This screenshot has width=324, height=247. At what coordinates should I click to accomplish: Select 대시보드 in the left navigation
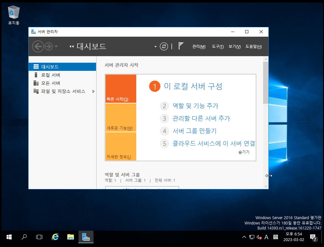62,67
